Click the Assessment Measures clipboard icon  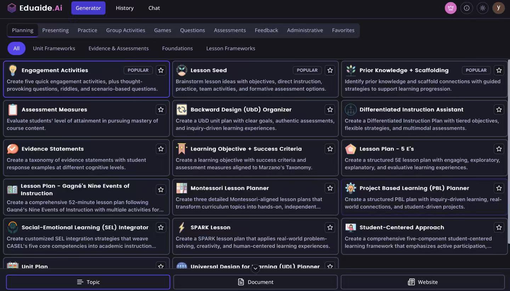[13, 109]
